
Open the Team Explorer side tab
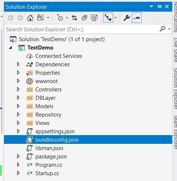point(175,132)
